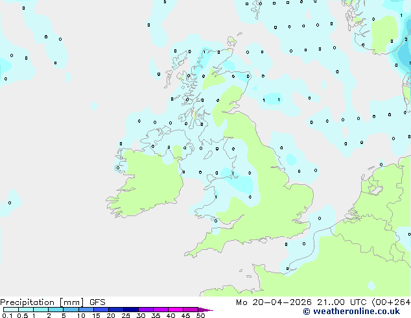
Task: Select the 2–5 mm legend color box
Action: click(56, 310)
